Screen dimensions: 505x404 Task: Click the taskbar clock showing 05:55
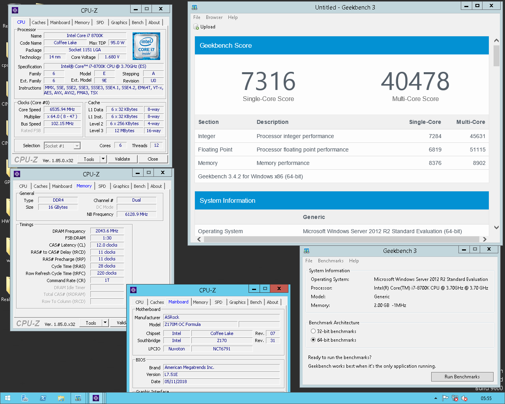click(x=486, y=398)
